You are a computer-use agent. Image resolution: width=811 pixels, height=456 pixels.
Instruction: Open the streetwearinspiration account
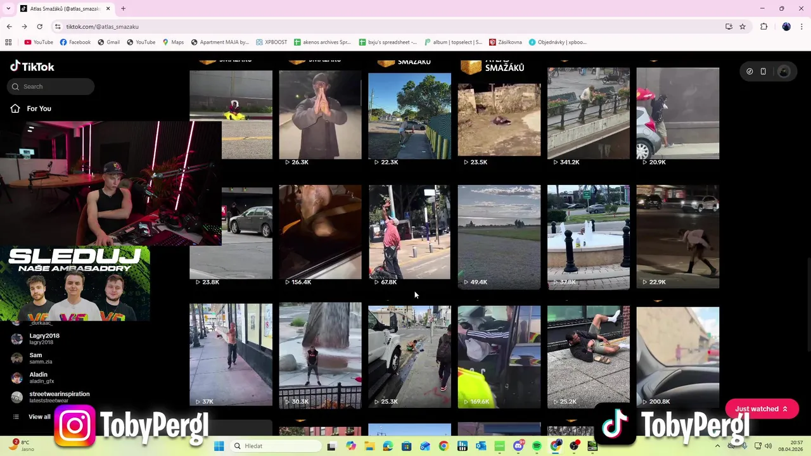point(51,397)
